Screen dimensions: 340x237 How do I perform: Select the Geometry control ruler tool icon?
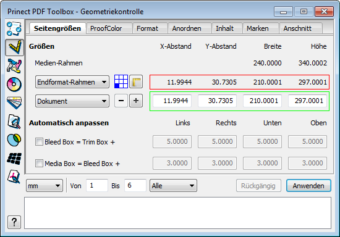pos(15,47)
